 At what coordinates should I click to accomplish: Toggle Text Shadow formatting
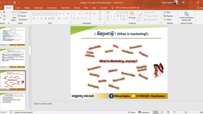tap(45, 18)
